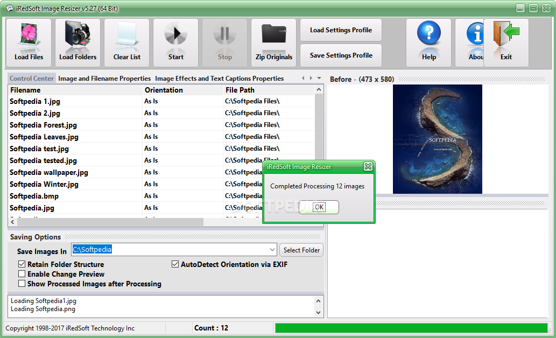Click OK in the completed processing dialog

(x=319, y=207)
